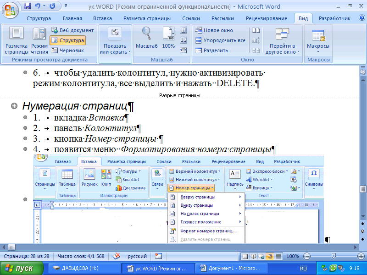
Task: Undo the last action in quick access toolbar
Action: (37, 6)
